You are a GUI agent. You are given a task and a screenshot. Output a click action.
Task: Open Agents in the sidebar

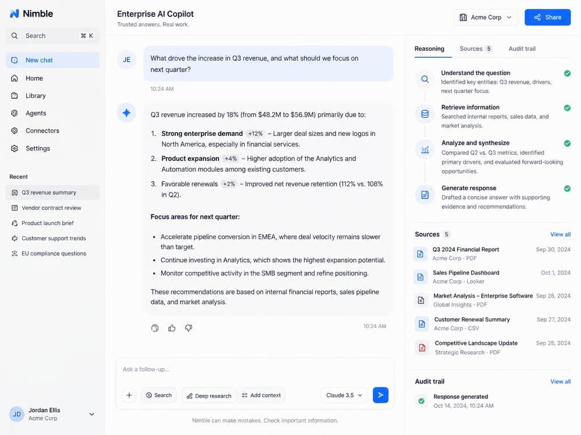(53, 113)
